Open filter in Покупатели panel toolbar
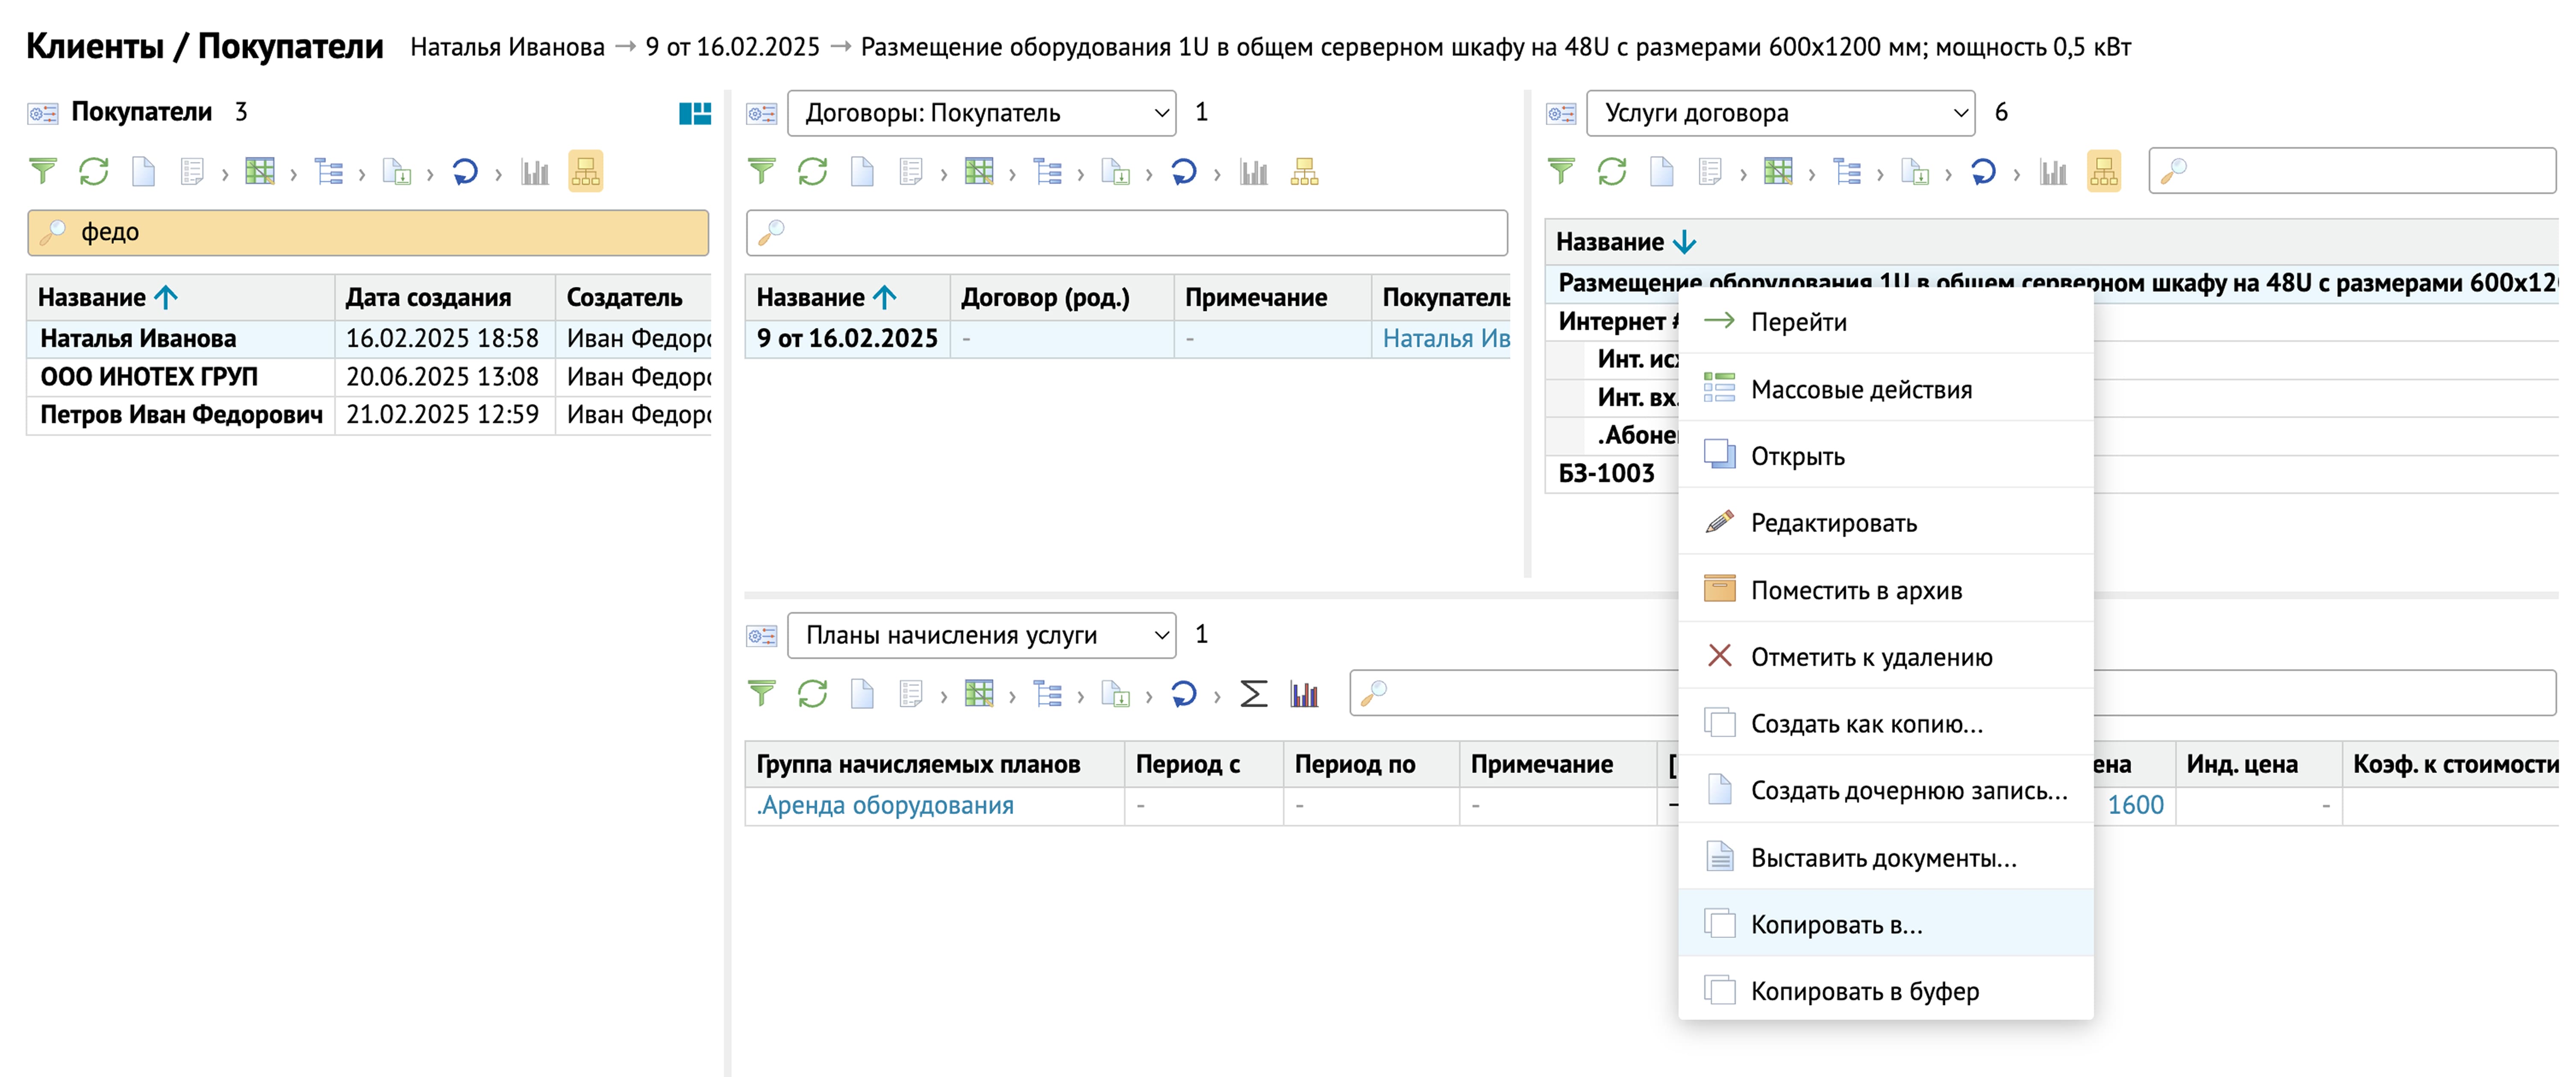 click(43, 172)
